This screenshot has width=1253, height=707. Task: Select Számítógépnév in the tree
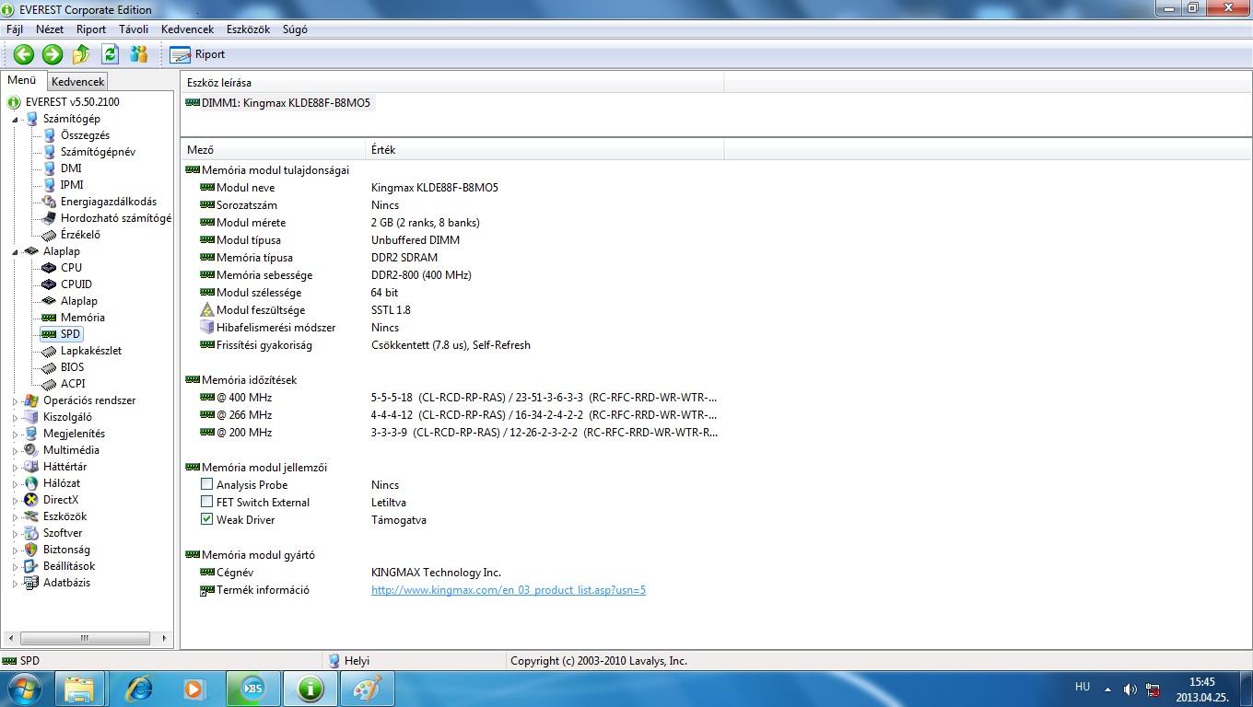point(98,152)
